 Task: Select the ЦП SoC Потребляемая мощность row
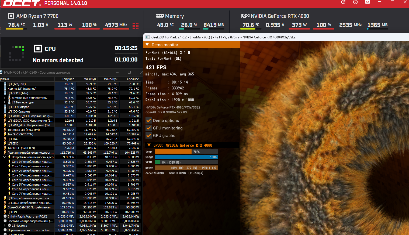(71, 203)
